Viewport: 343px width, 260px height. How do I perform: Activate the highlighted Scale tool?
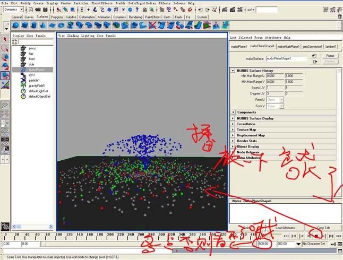pyautogui.click(x=5, y=75)
